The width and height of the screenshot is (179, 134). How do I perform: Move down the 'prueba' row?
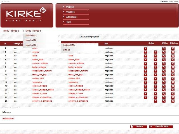(x=145, y=52)
